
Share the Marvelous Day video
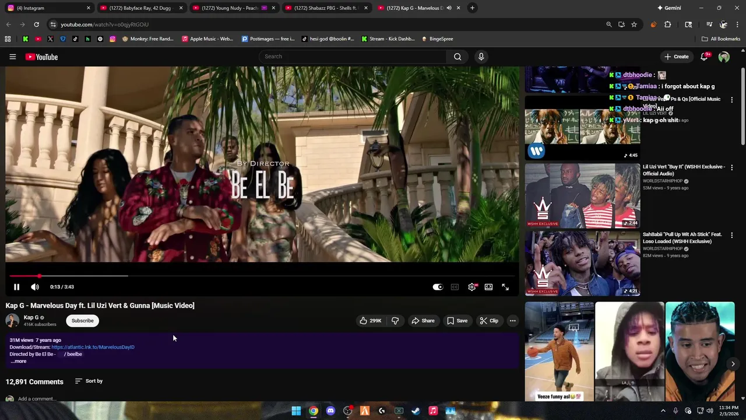tap(423, 321)
